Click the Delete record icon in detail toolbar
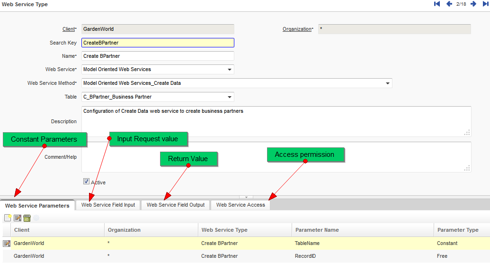 point(27,218)
